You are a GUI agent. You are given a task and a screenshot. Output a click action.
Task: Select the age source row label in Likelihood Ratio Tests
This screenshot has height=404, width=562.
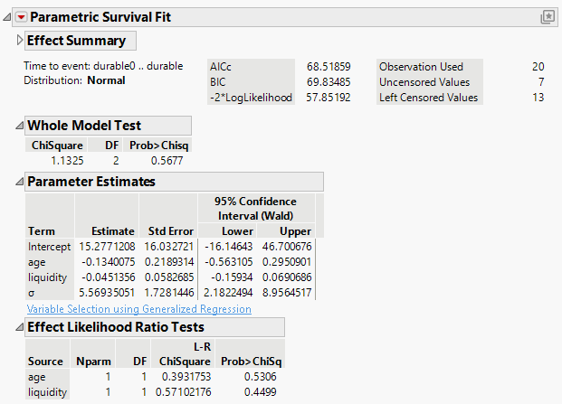click(36, 377)
